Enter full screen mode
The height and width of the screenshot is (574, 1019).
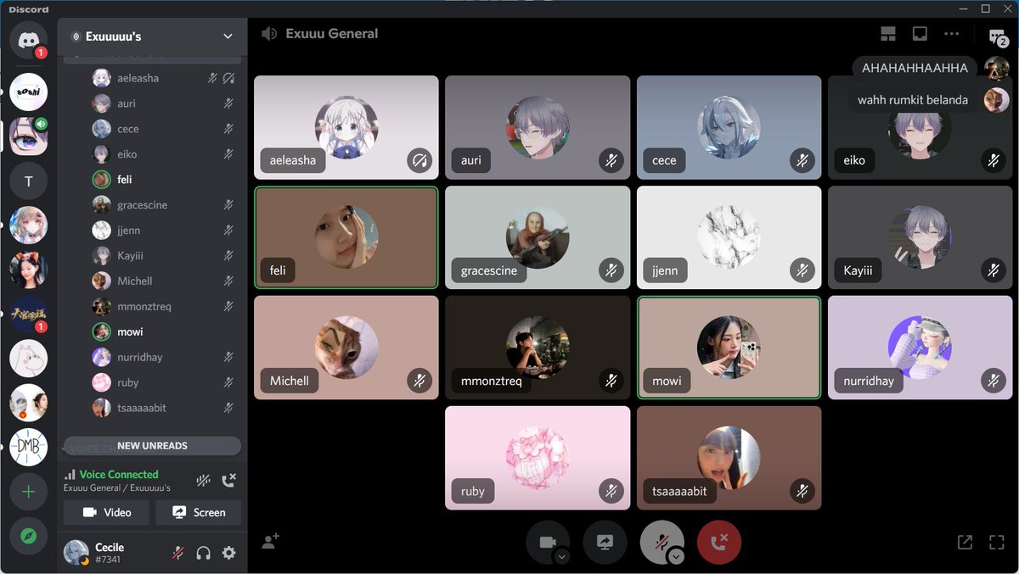[997, 542]
